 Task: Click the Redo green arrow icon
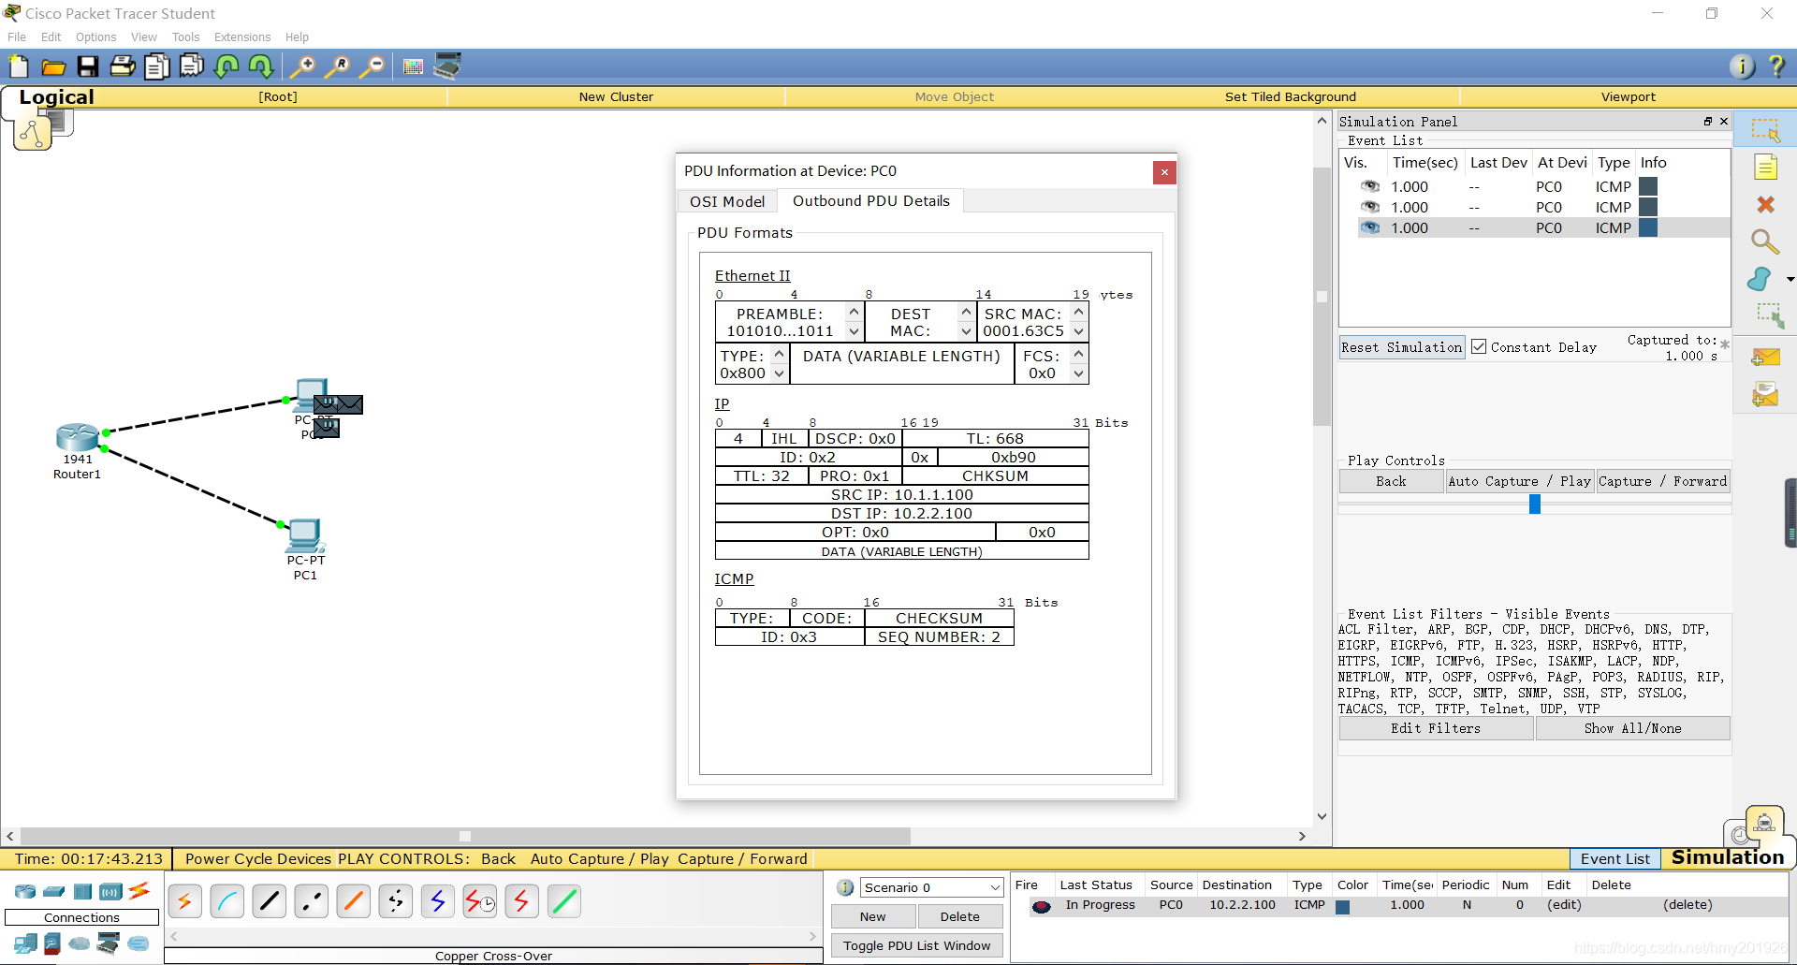[261, 66]
